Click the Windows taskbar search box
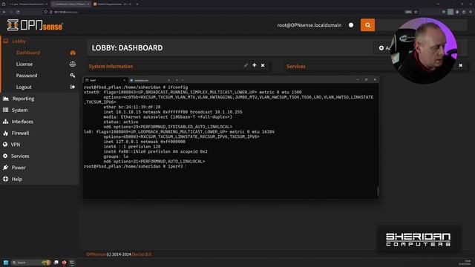475x267 pixels. click(30, 263)
